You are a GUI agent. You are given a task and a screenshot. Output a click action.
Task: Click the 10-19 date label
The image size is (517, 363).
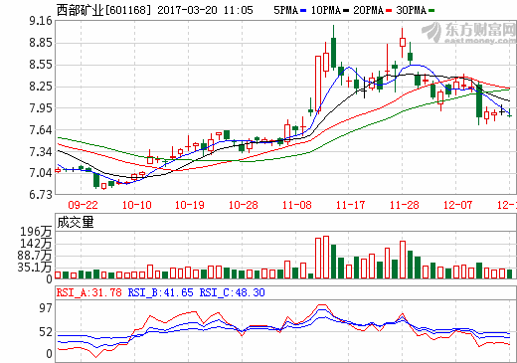[x=190, y=205]
